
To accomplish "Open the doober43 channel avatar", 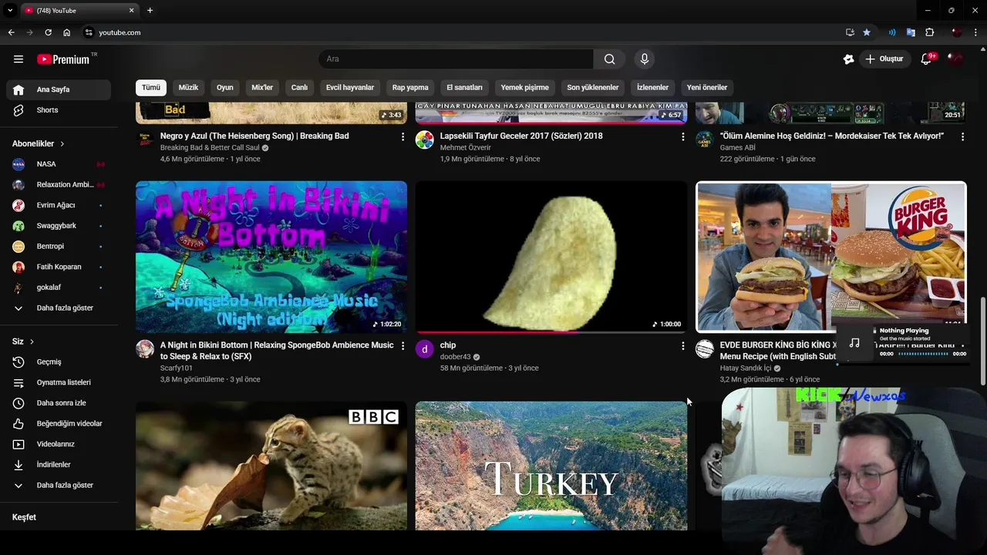I will (425, 349).
